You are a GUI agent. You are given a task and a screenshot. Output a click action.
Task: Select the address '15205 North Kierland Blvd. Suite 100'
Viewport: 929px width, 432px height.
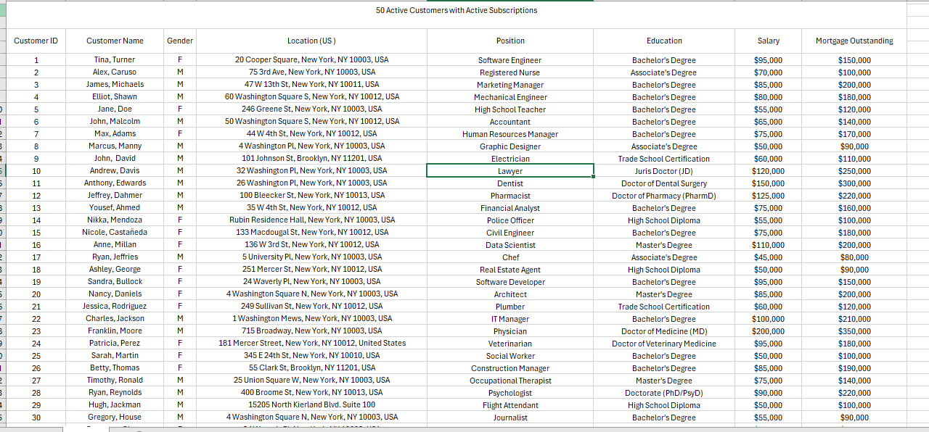click(311, 404)
